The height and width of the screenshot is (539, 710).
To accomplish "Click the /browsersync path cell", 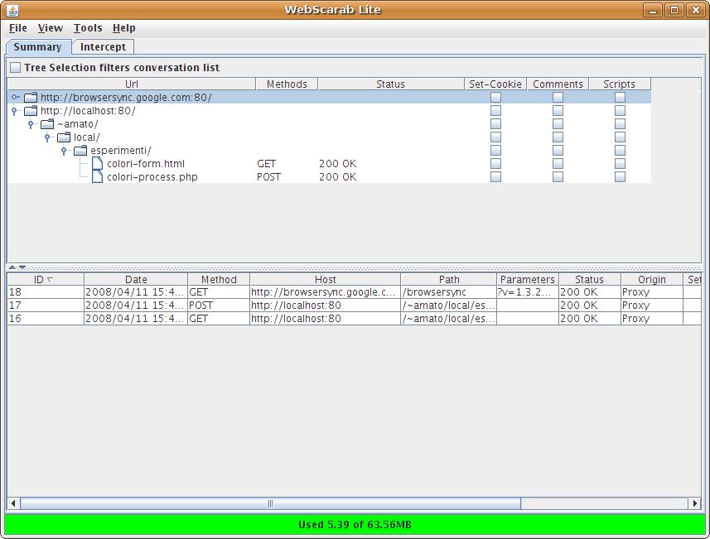I will click(x=449, y=292).
